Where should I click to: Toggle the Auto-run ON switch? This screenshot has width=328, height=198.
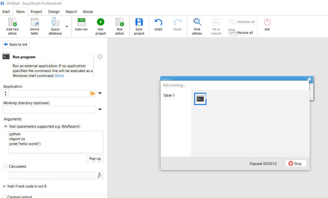[81, 22]
